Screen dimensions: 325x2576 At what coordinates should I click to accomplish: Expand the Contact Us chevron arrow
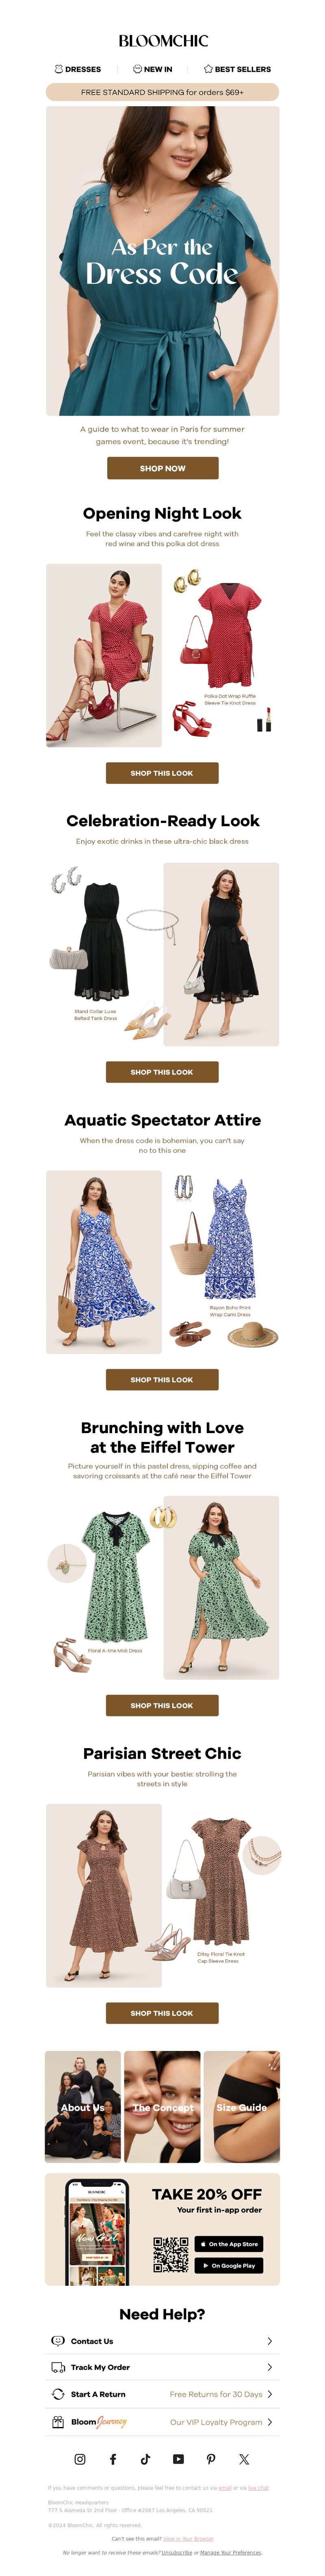[x=270, y=2341]
